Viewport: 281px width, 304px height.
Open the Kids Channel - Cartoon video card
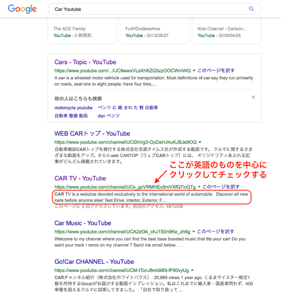[x=226, y=31]
